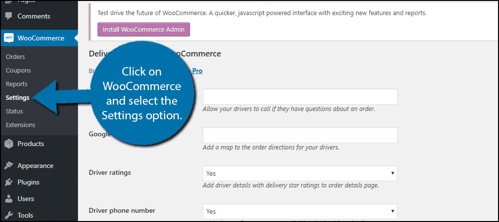
Task: Click the Comments speech bubble icon
Action: point(9,16)
